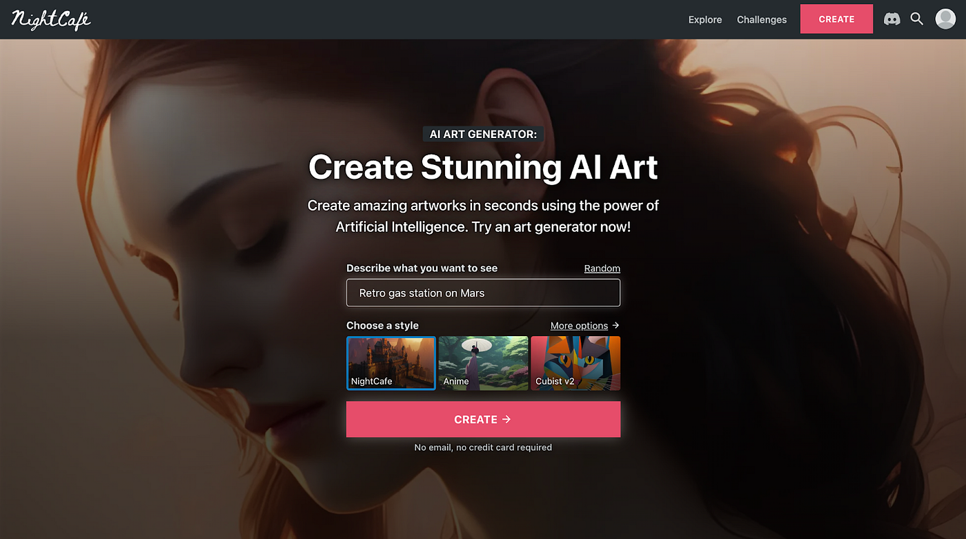Click the CREATE button in the header

click(836, 19)
